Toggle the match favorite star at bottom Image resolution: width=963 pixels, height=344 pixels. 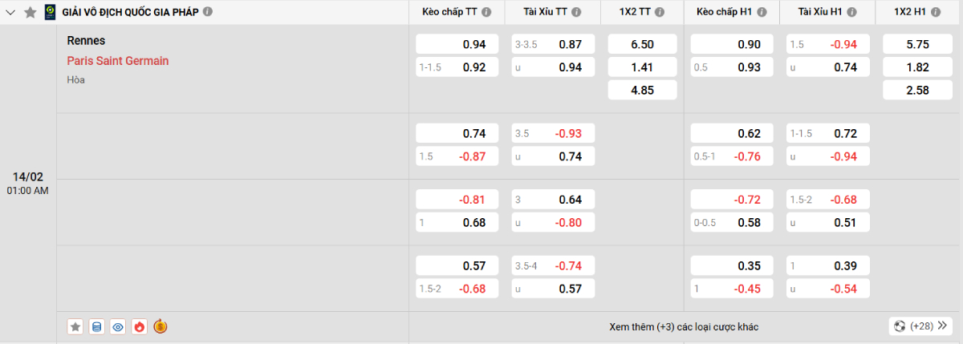click(x=75, y=326)
